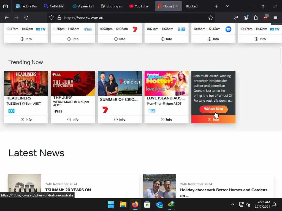Viewport: 282px width, 211px height.
Task: Open Tsunami news thumbnail
Action: (x=25, y=186)
